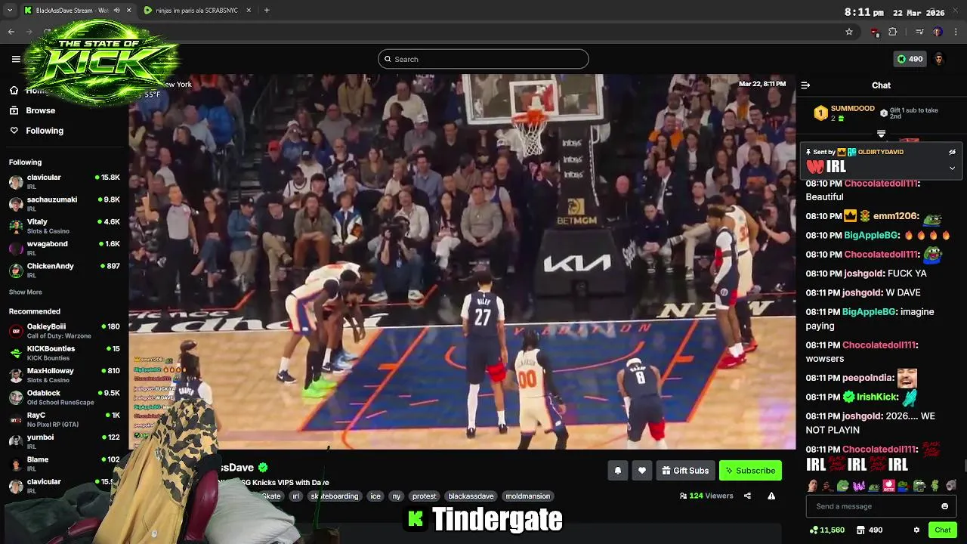
Task: Open MaxHolloway recommended channel
Action: pyautogui.click(x=64, y=375)
